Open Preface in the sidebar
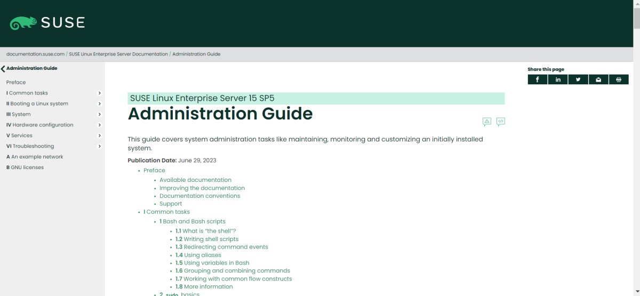The width and height of the screenshot is (640, 296). [16, 82]
